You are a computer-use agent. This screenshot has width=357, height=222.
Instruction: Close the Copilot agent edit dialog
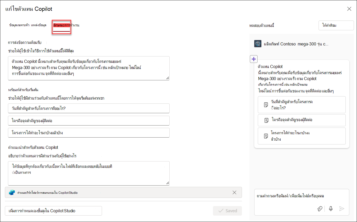pos(349,9)
